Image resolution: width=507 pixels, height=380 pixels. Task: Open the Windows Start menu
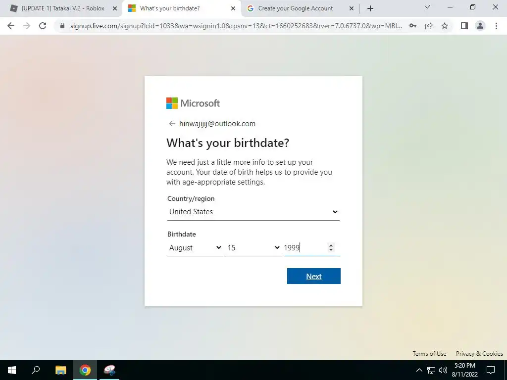[x=12, y=370]
